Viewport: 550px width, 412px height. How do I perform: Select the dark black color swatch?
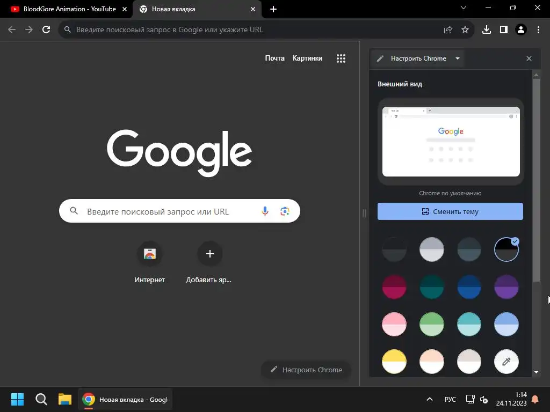click(x=394, y=249)
